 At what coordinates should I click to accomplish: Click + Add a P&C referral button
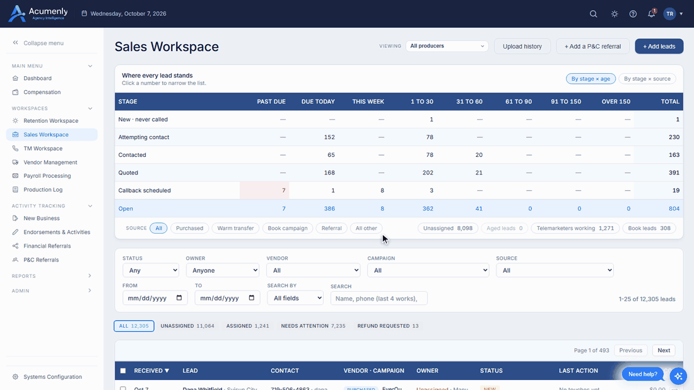[x=592, y=47]
